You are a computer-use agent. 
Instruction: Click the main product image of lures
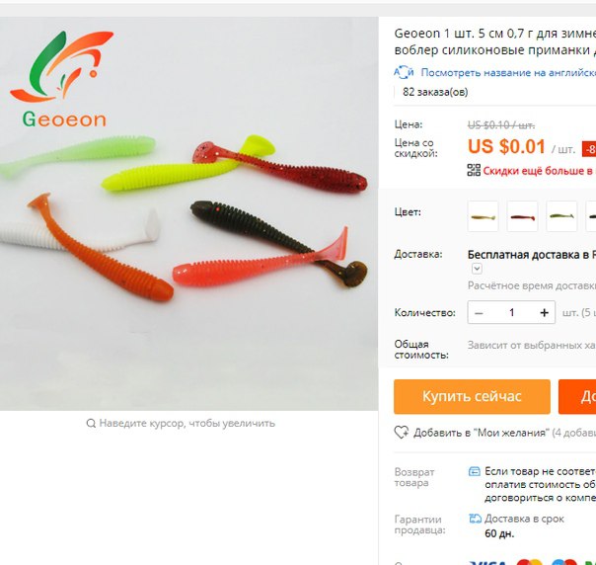[188, 213]
